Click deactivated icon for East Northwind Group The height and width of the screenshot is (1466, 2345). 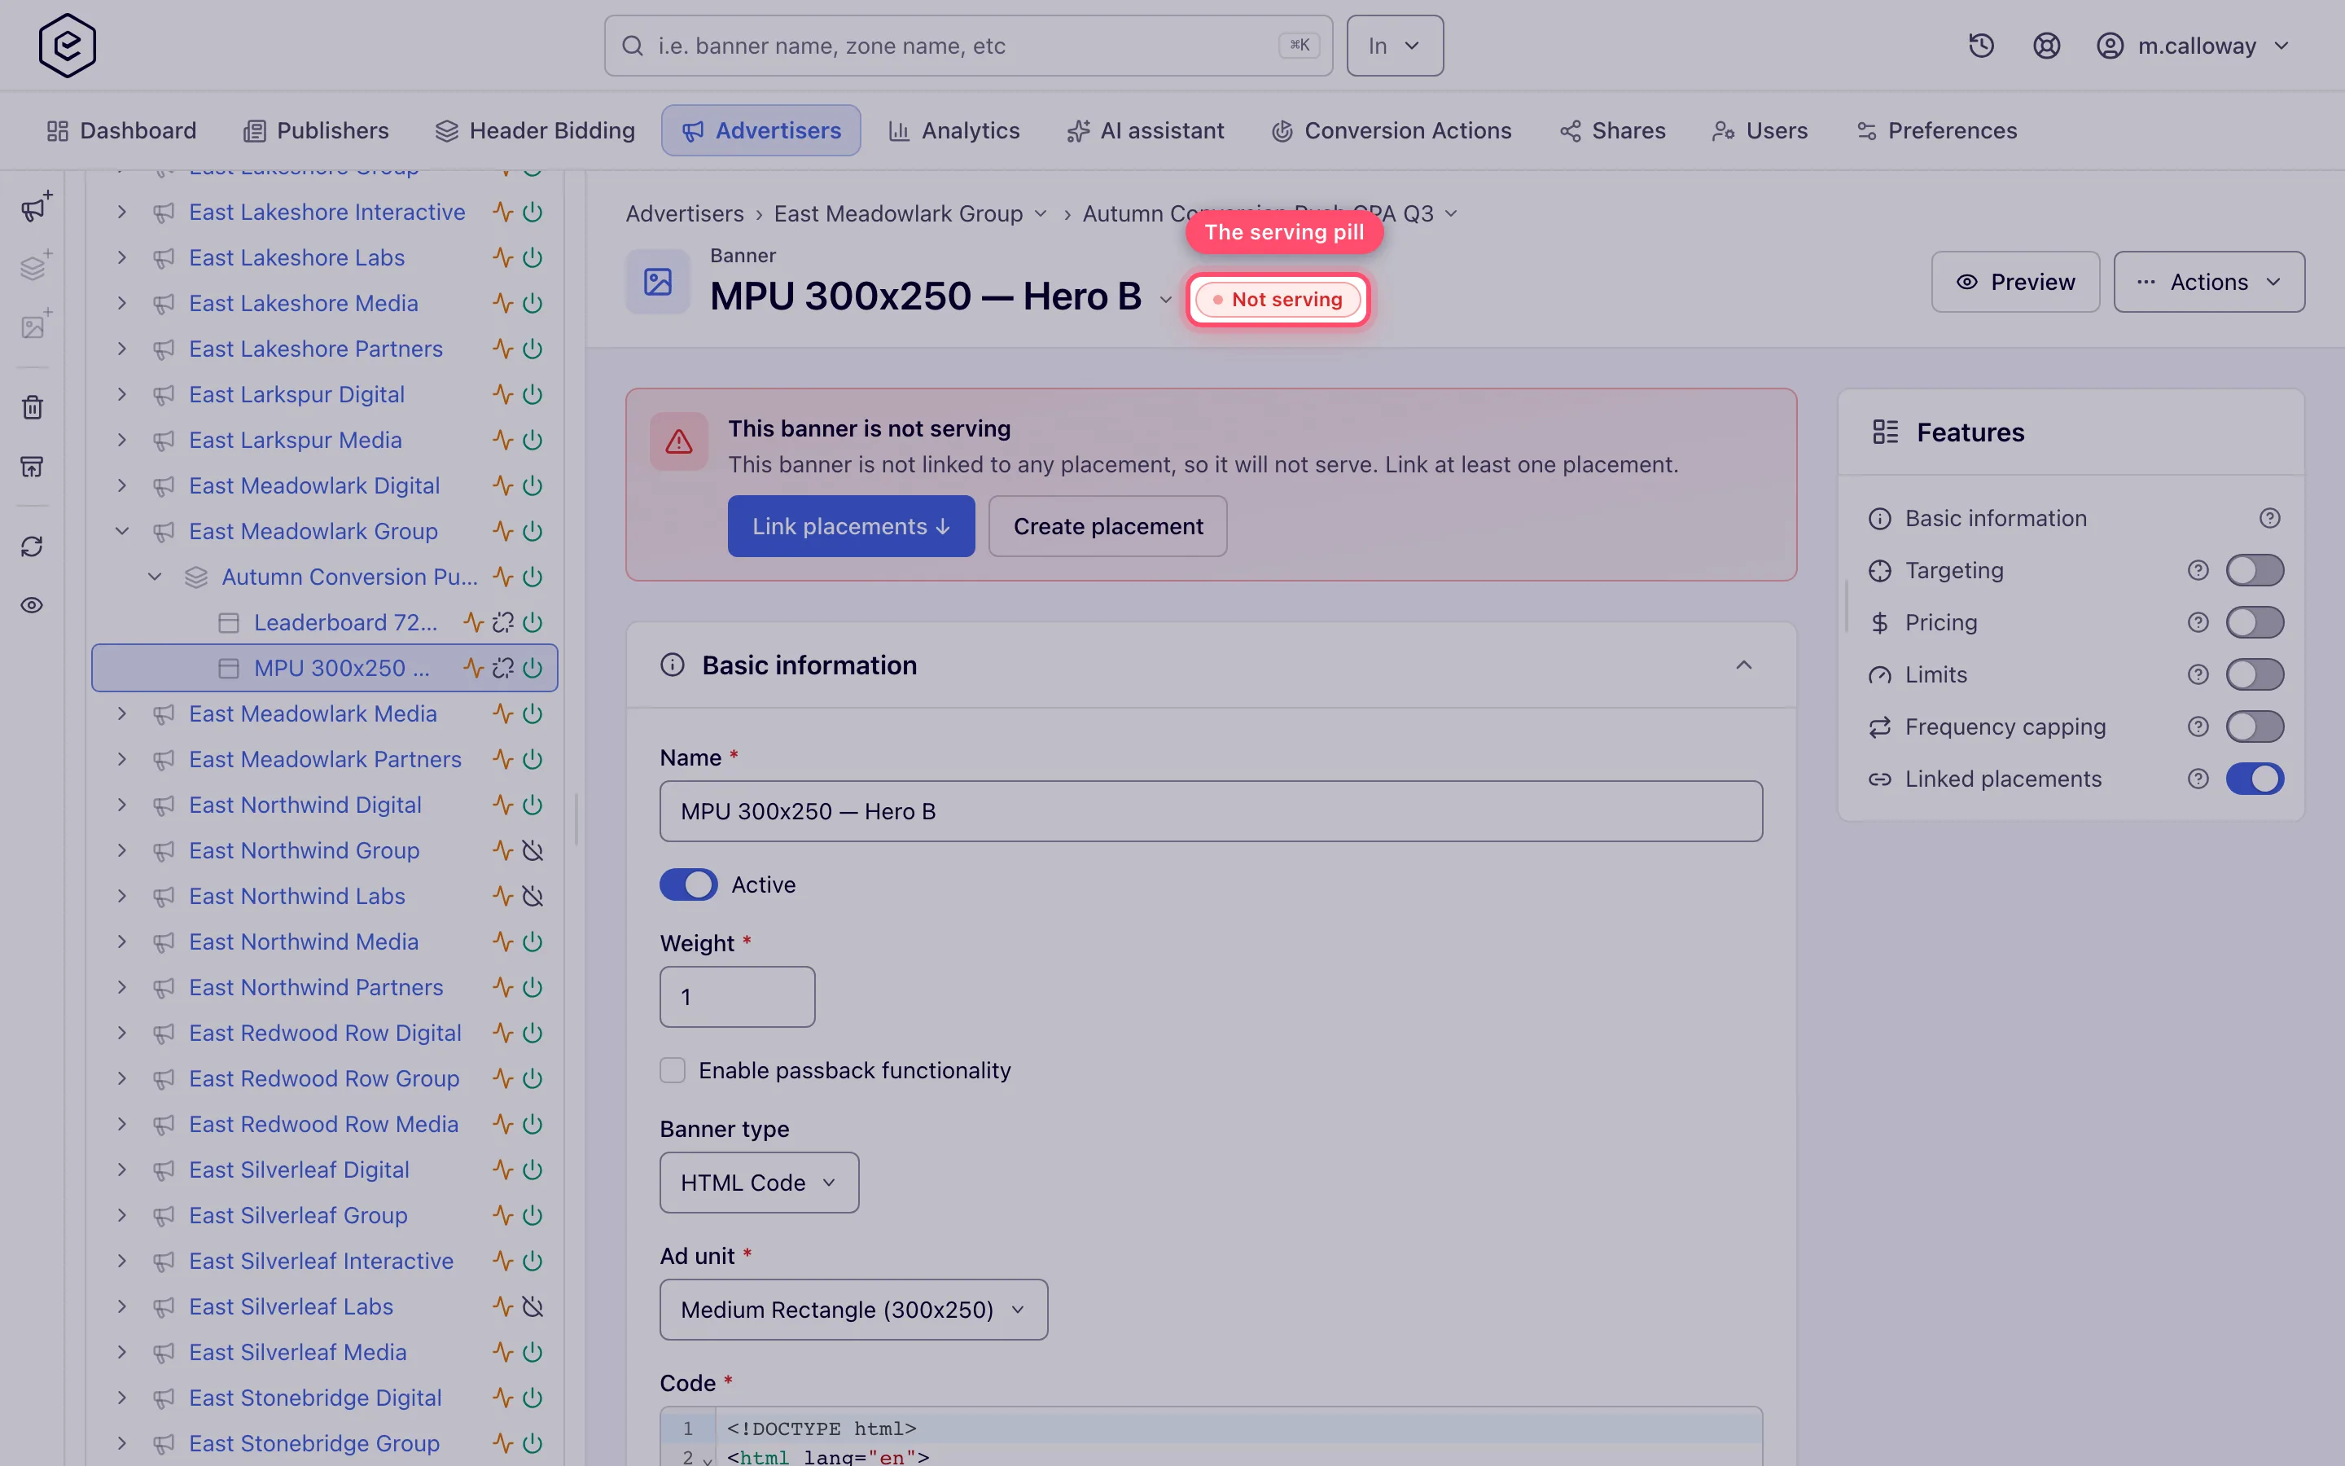point(532,850)
